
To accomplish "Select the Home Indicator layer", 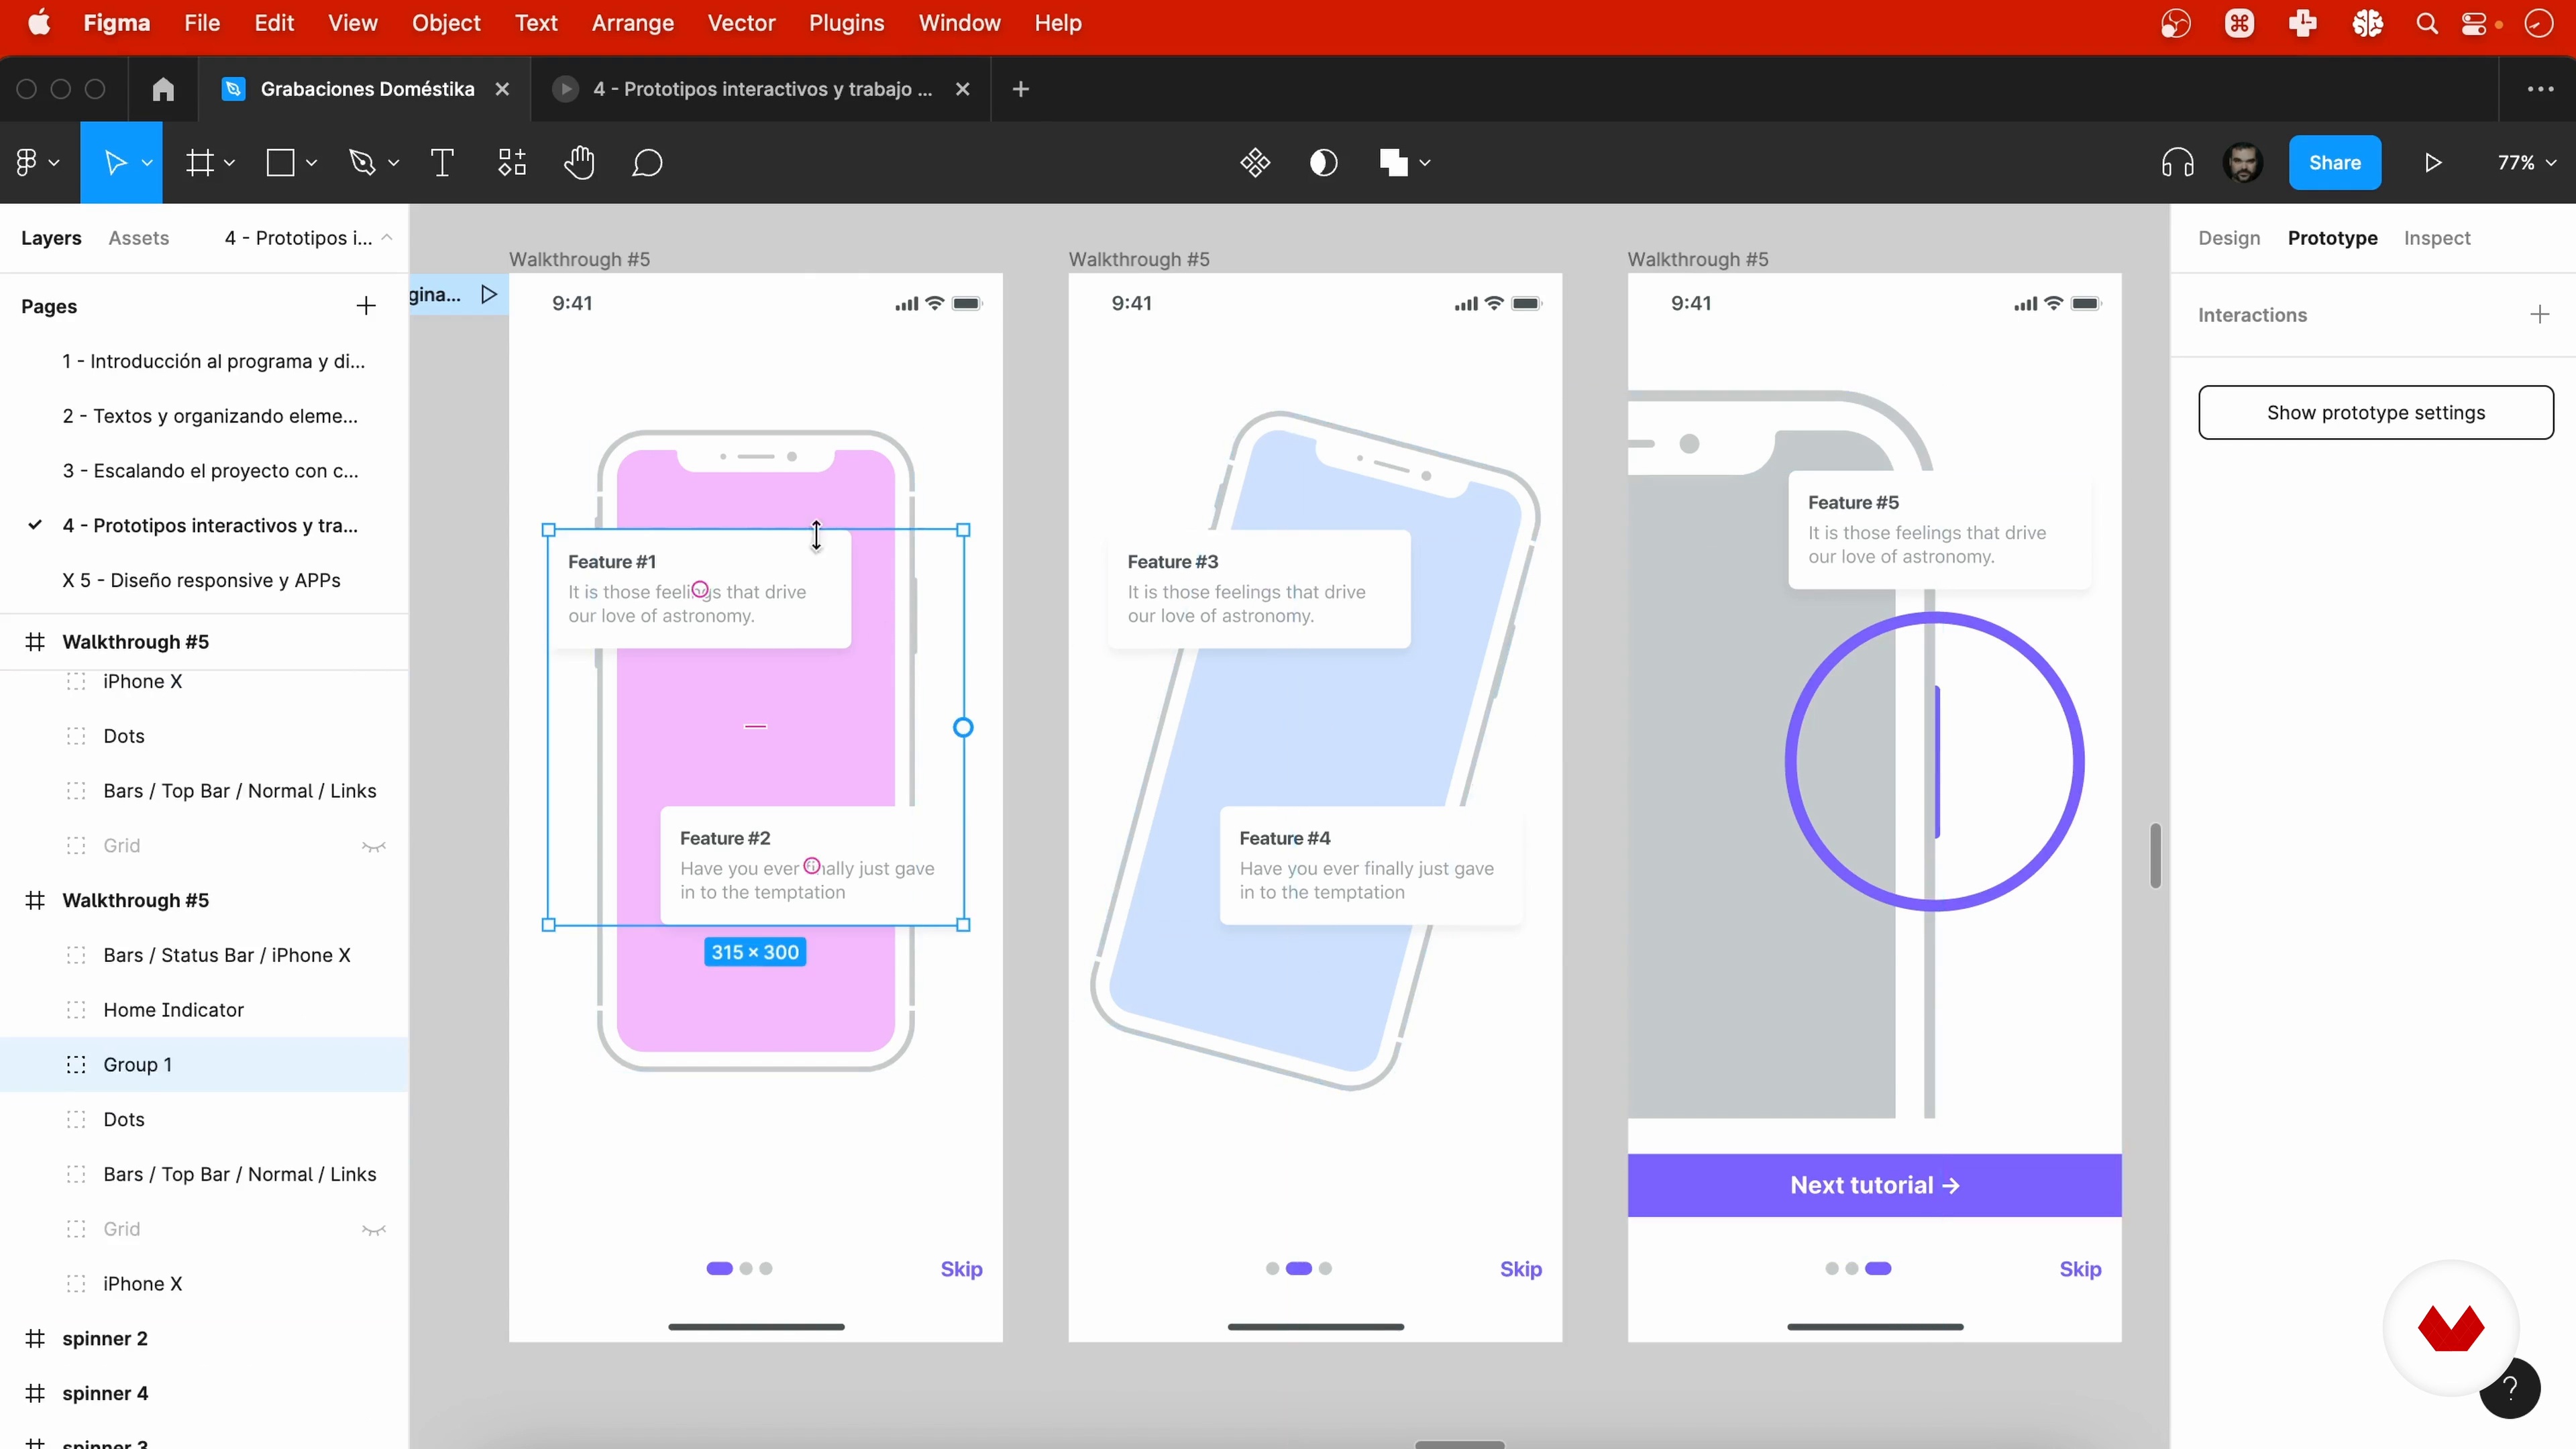I will 204,1010.
